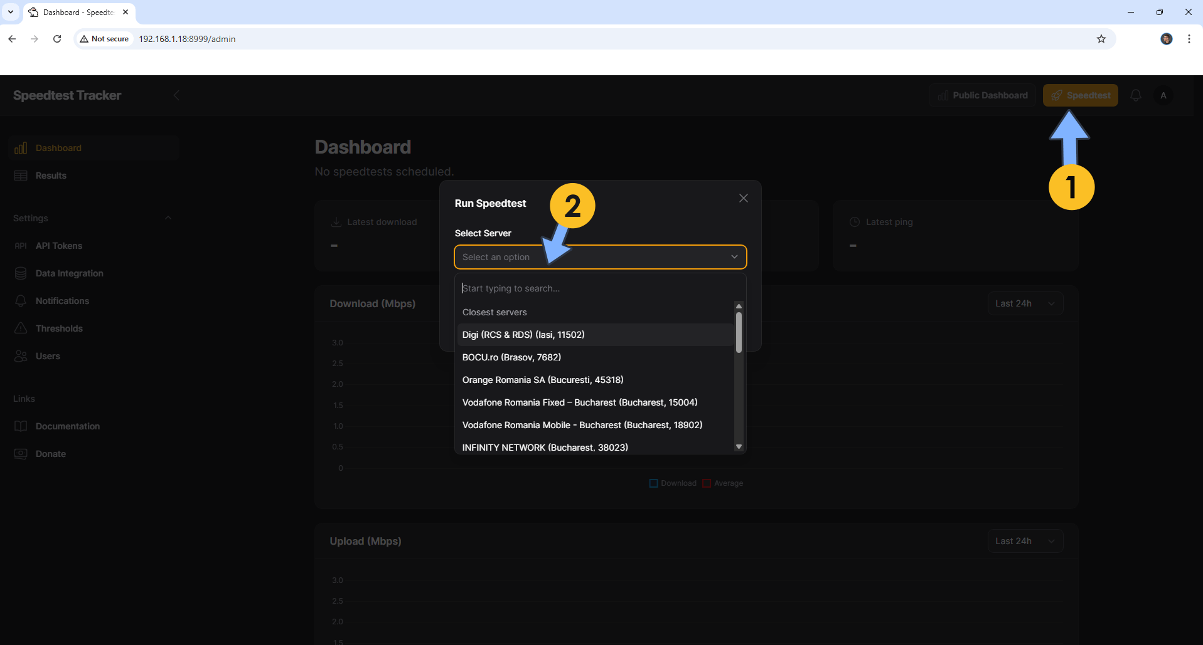Collapse the Settings sidebar group
The width and height of the screenshot is (1203, 645).
168,218
